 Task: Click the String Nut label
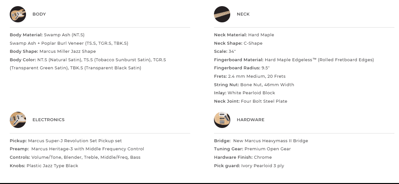coord(226,85)
